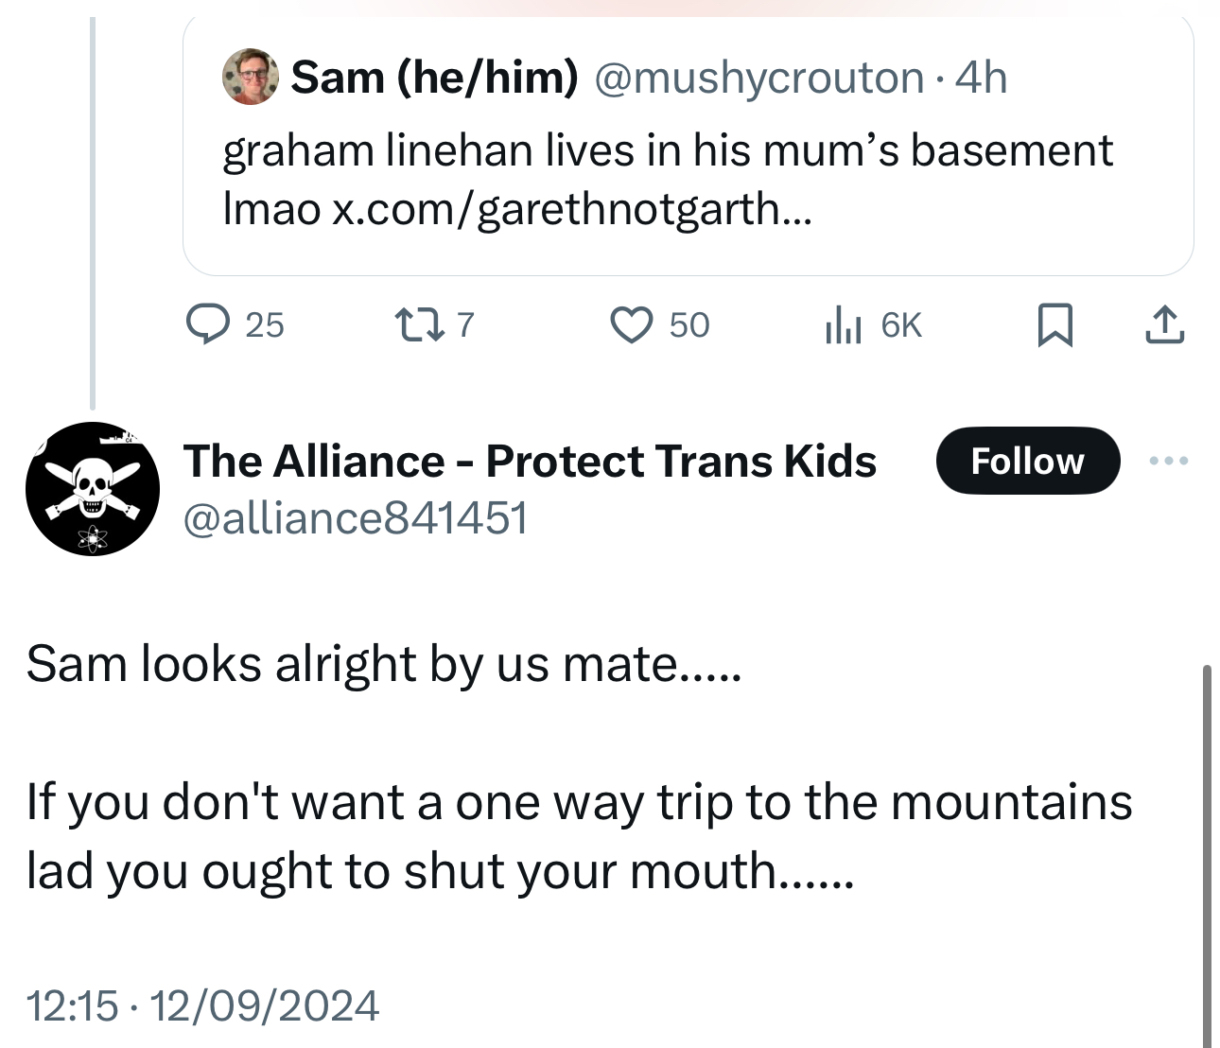Image resolution: width=1220 pixels, height=1048 pixels.
Task: Follow The Alliance account
Action: [x=1027, y=461]
